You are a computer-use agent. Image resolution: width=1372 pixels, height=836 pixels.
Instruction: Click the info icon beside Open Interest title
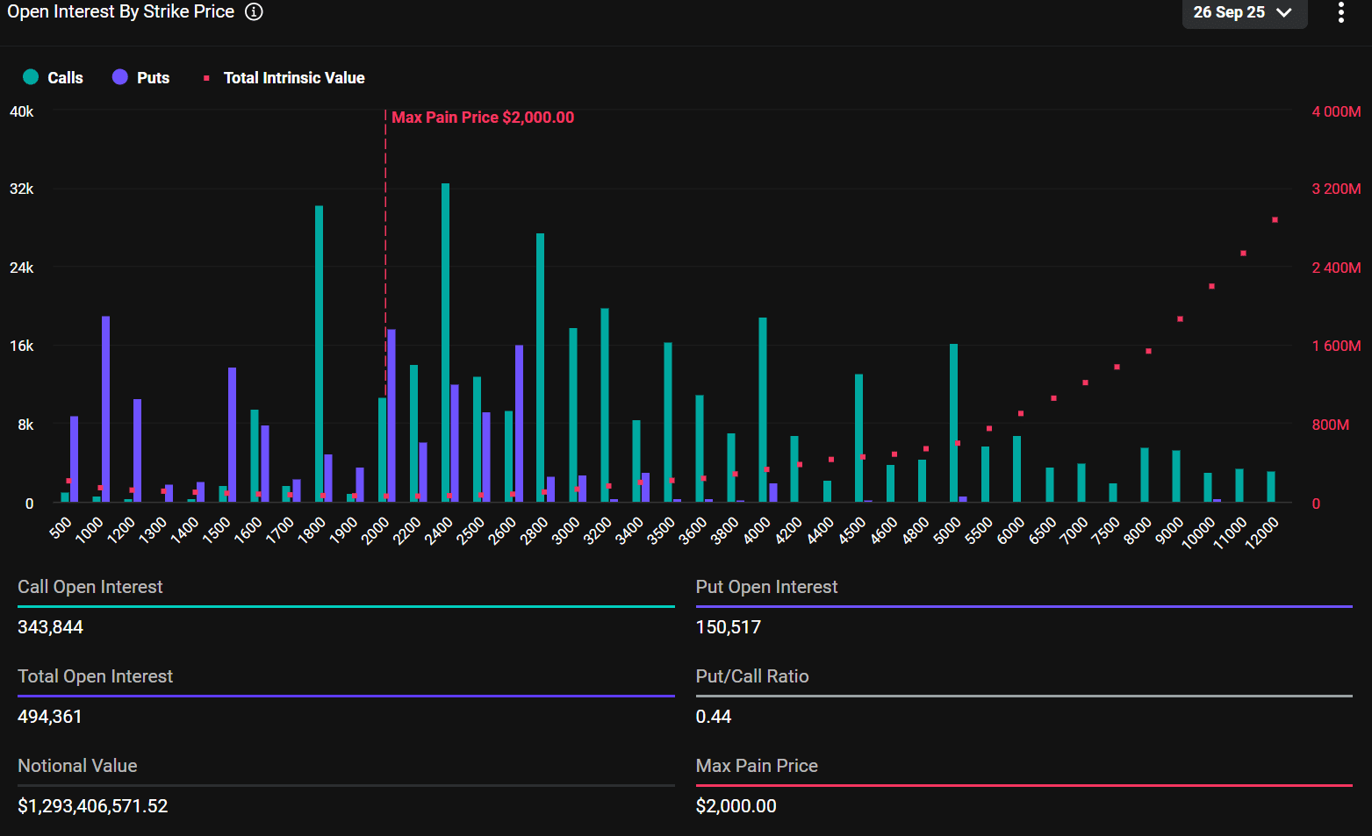[x=254, y=11]
